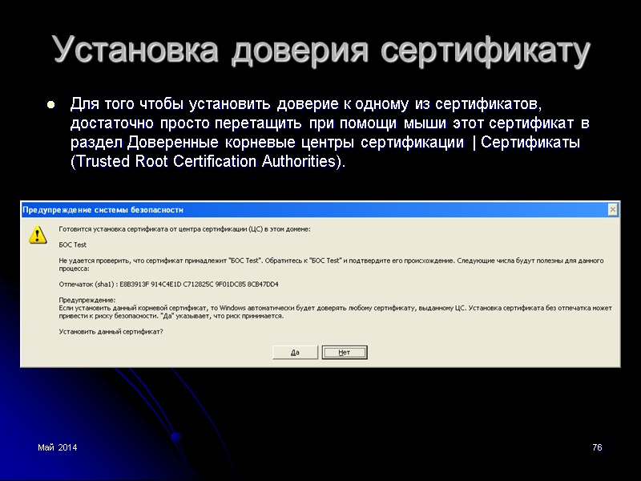
Task: Click the 'Готовится установка сертификата' line
Action: [185, 229]
